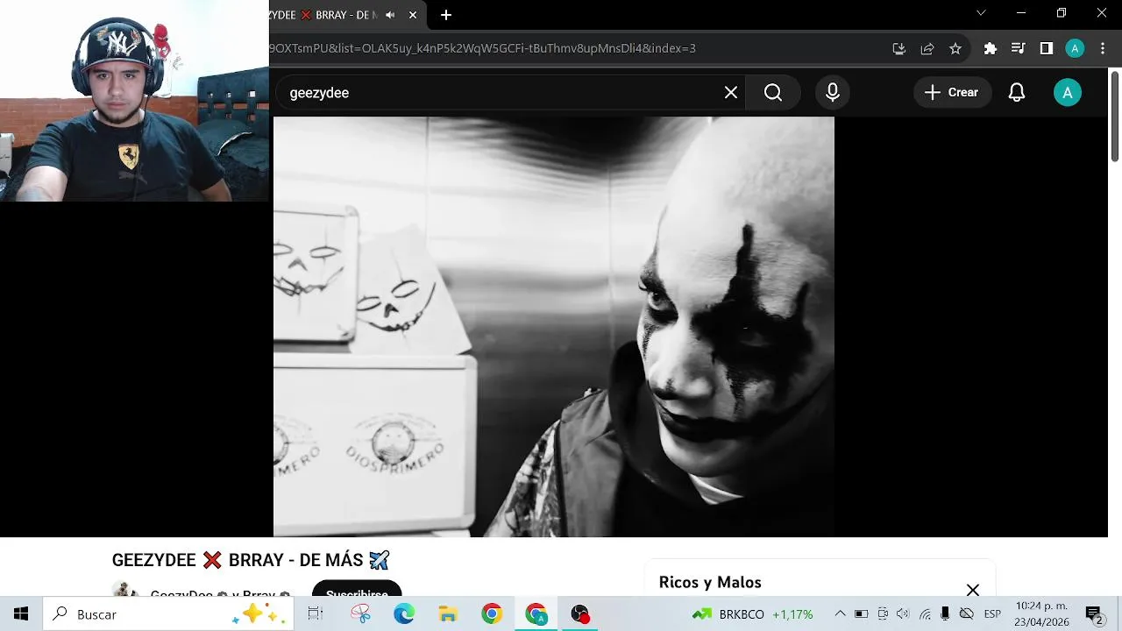The width and height of the screenshot is (1122, 631).
Task: Toggle the Chrome side panel
Action: (x=1046, y=48)
